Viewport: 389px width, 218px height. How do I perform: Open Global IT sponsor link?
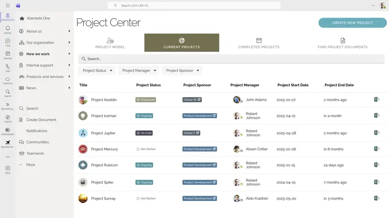point(191,133)
